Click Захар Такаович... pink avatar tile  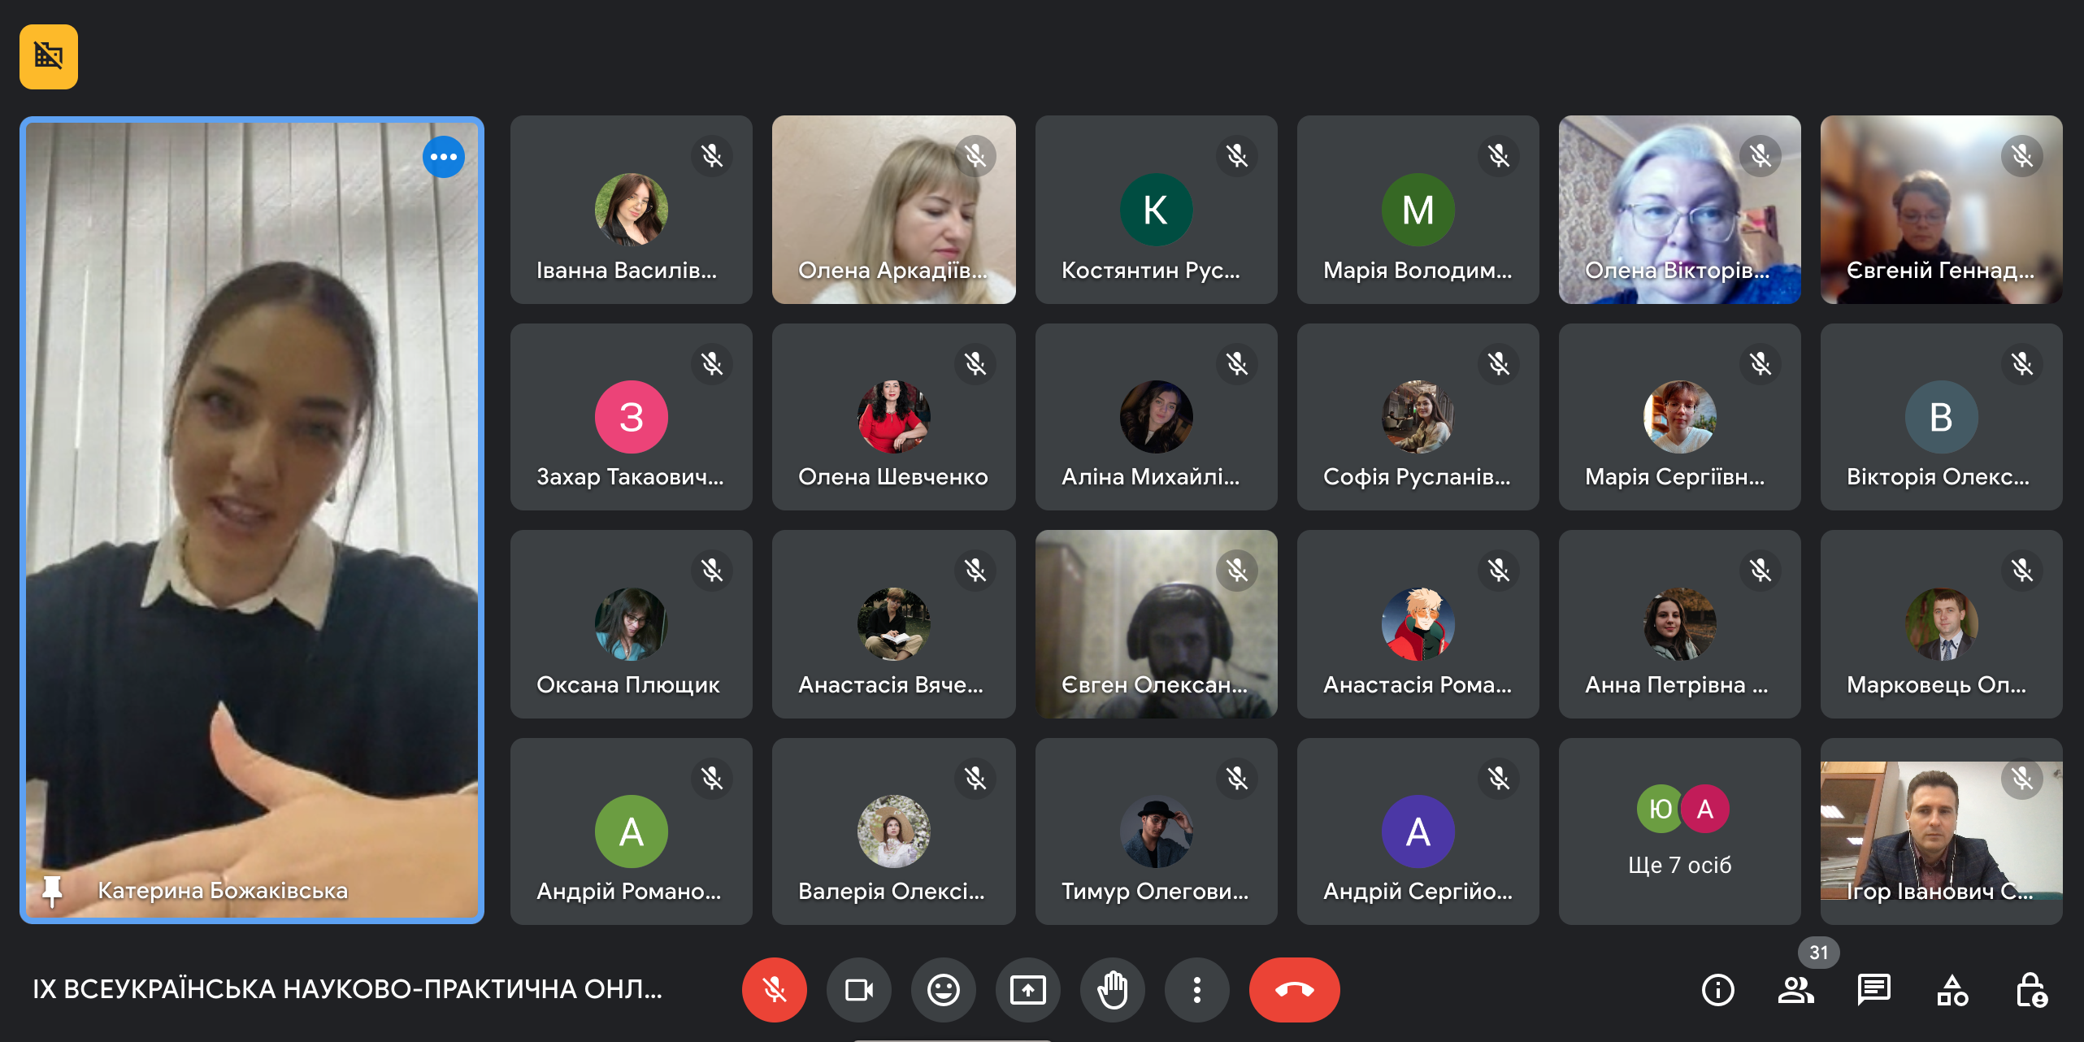click(x=631, y=417)
